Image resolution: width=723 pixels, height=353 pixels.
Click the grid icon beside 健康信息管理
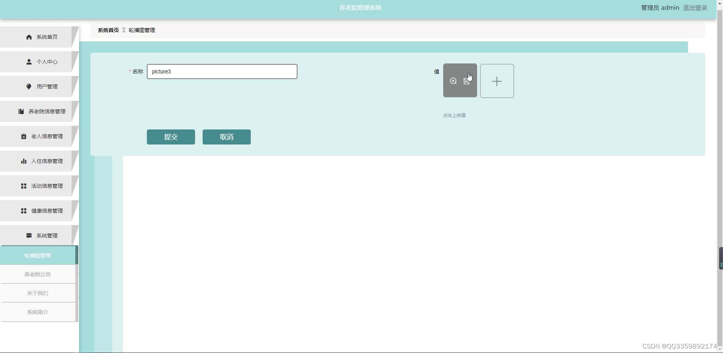[24, 211]
